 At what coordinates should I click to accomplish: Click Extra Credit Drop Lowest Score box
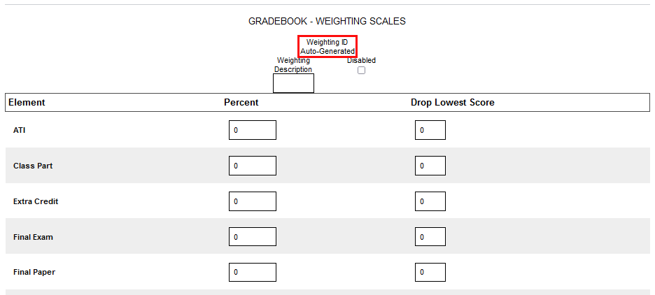point(430,201)
